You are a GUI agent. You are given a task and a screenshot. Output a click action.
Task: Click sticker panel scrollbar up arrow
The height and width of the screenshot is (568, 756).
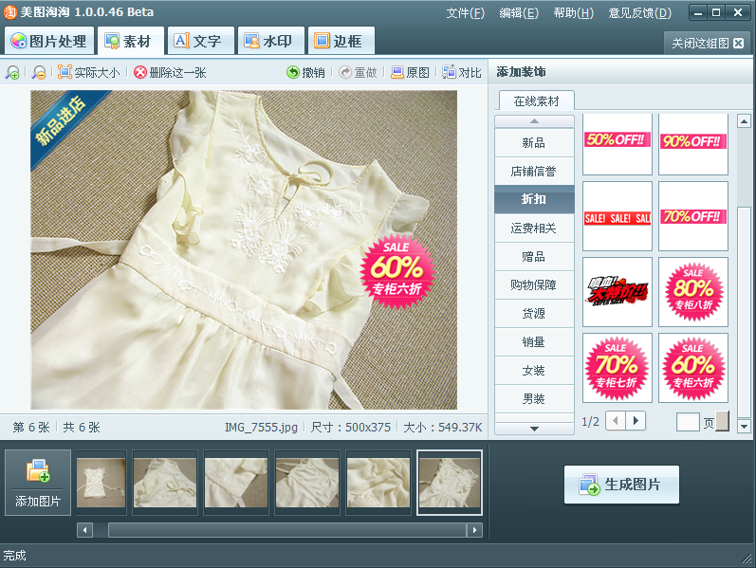(744, 121)
